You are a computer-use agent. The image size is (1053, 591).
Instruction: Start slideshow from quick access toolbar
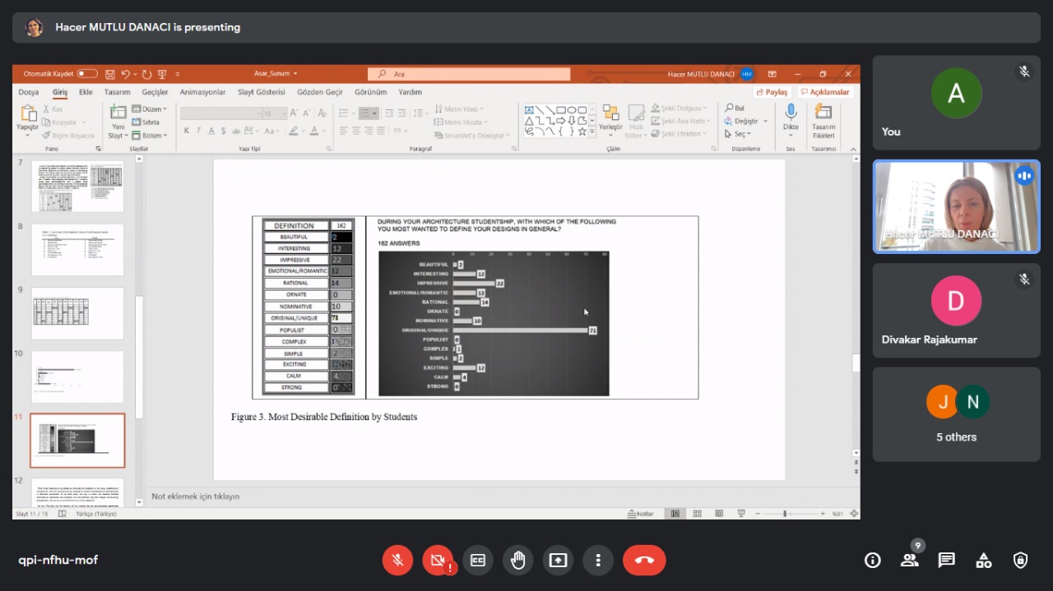click(x=162, y=74)
